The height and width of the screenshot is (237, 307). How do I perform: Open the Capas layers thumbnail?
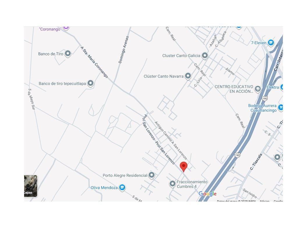pos(31,186)
